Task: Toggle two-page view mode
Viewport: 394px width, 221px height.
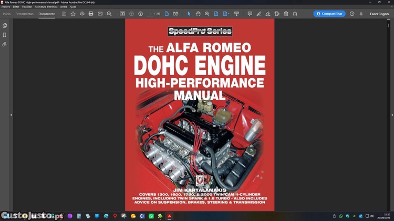Action: (x=175, y=14)
